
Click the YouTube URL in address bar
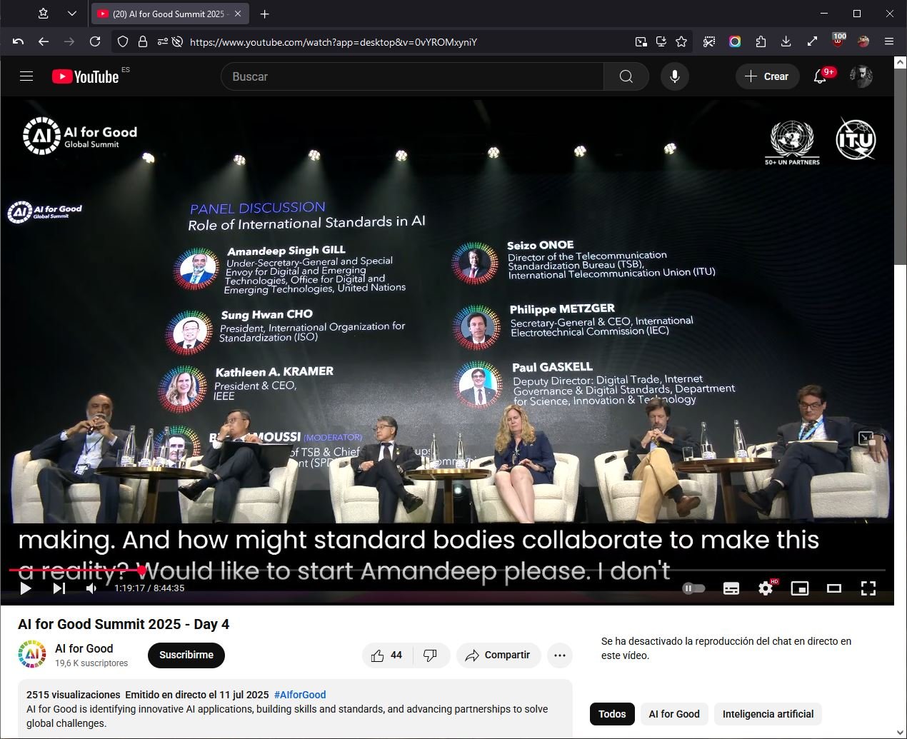(x=334, y=42)
